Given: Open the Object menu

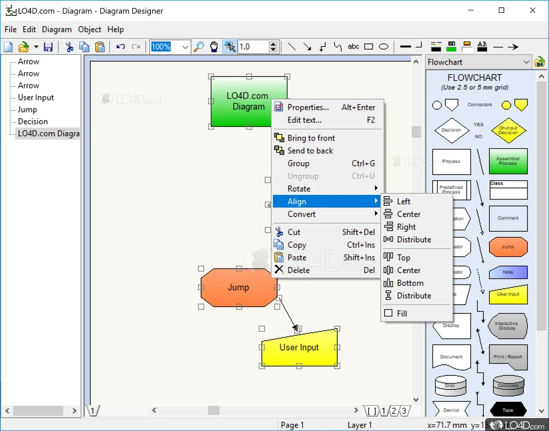Looking at the screenshot, I should tap(90, 29).
